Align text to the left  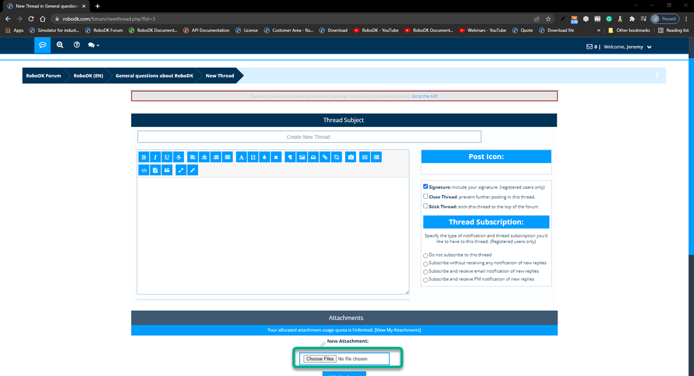pyautogui.click(x=193, y=157)
